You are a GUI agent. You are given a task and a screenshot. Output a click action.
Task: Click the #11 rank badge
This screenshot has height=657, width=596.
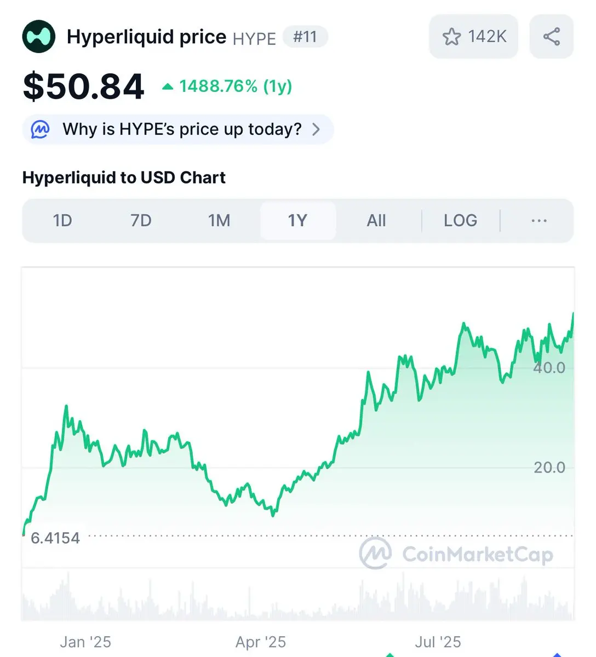[305, 37]
